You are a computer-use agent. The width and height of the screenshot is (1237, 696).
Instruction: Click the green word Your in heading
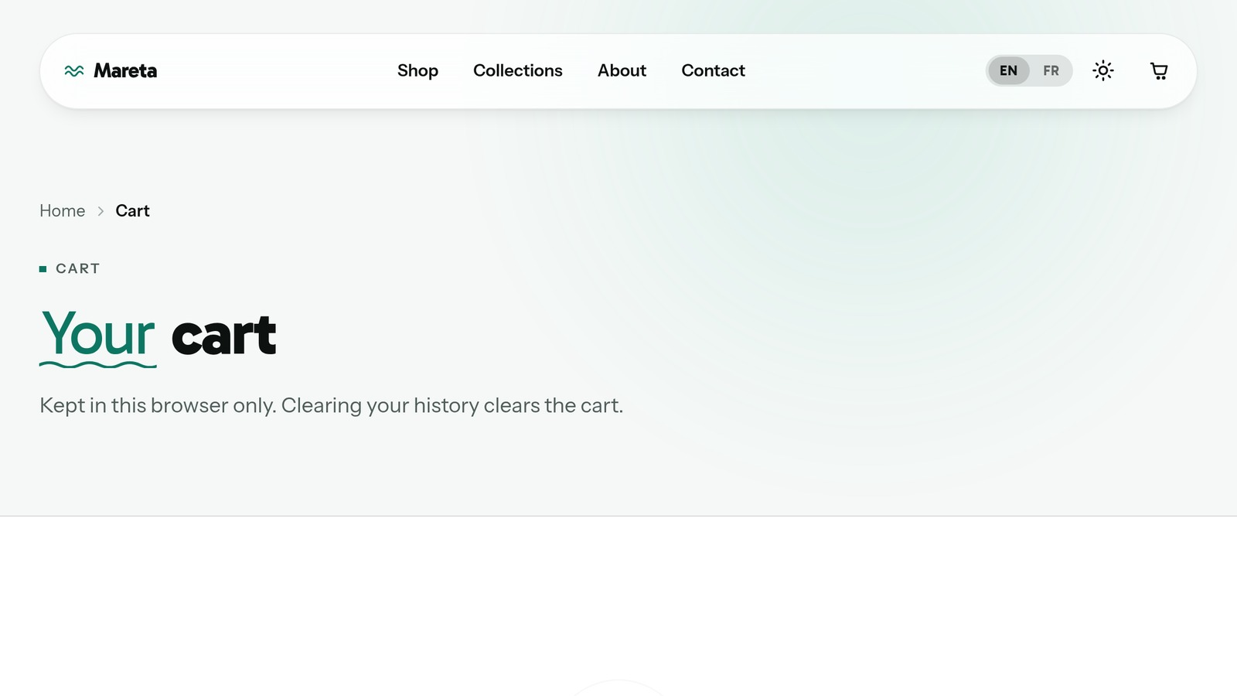[98, 334]
